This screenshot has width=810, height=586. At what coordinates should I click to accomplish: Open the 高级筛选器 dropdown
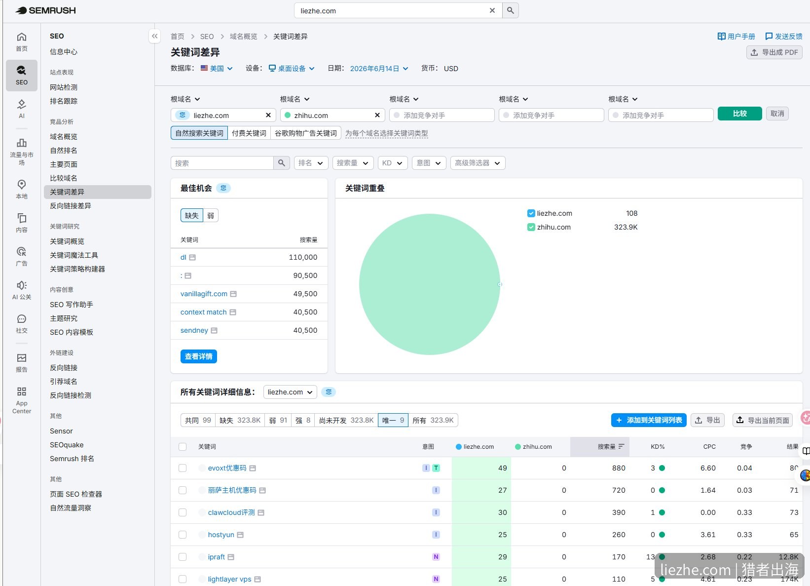pos(478,163)
